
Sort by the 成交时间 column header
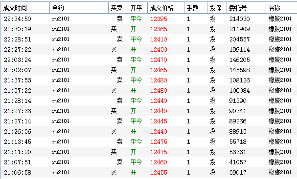point(25,8)
